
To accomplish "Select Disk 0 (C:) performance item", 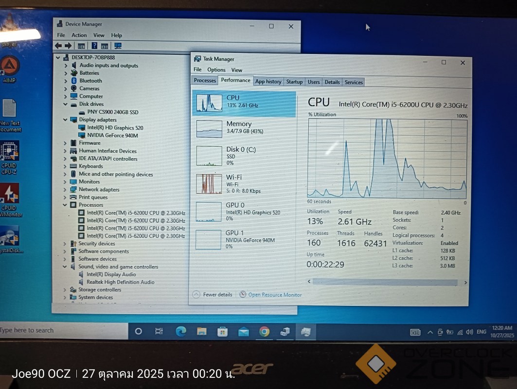I will [244, 156].
